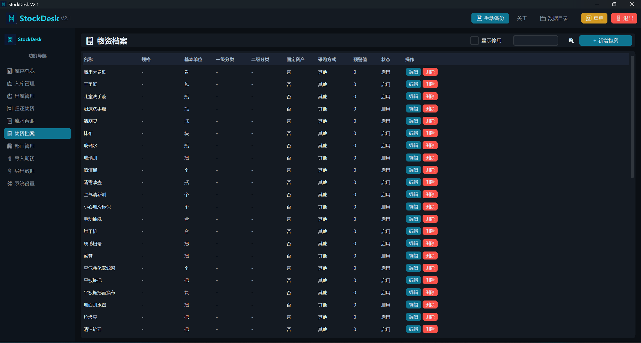Click the 新增物资 button
This screenshot has height=343, width=641.
[605, 40]
